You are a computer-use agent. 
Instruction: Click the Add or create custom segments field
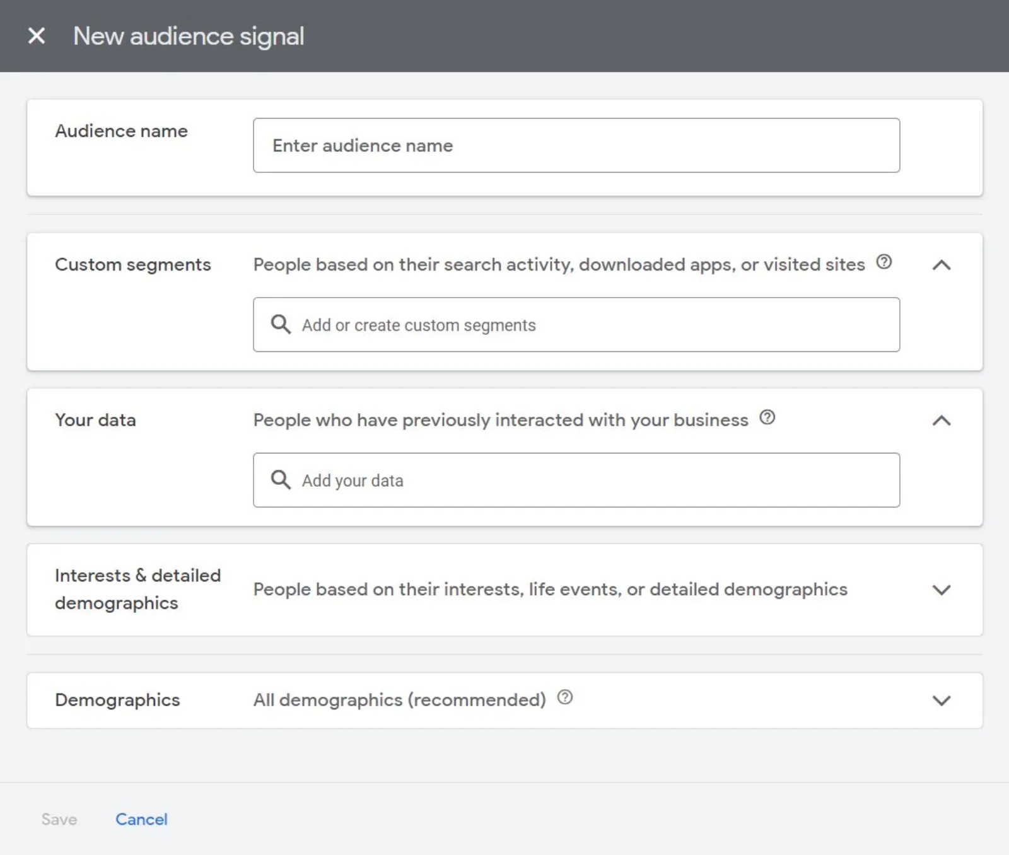coord(576,325)
